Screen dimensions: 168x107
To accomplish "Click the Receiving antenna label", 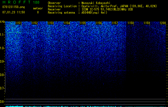I will click(61, 13).
